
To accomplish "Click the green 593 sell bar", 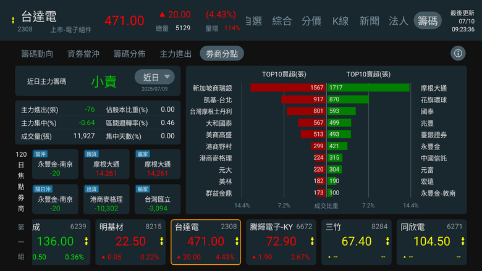I will 342,110.
